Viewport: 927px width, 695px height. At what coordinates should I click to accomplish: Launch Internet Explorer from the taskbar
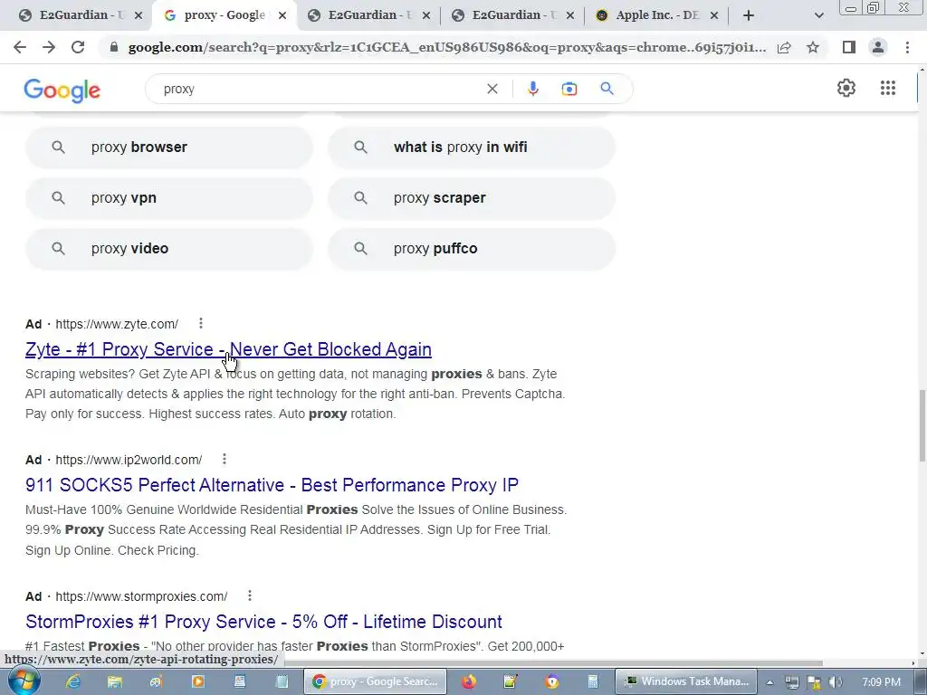72,681
